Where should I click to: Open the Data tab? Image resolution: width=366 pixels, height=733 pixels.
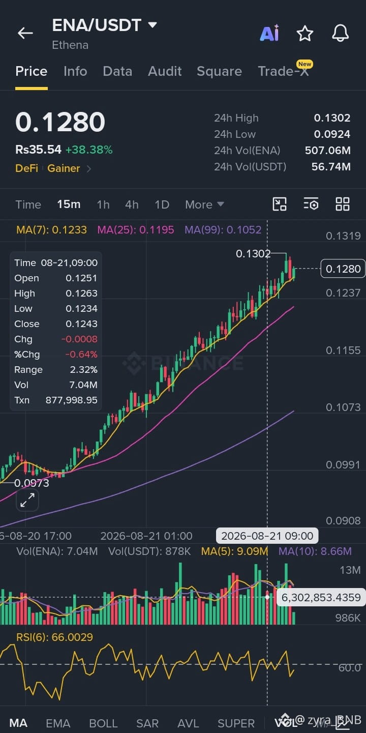coord(117,71)
